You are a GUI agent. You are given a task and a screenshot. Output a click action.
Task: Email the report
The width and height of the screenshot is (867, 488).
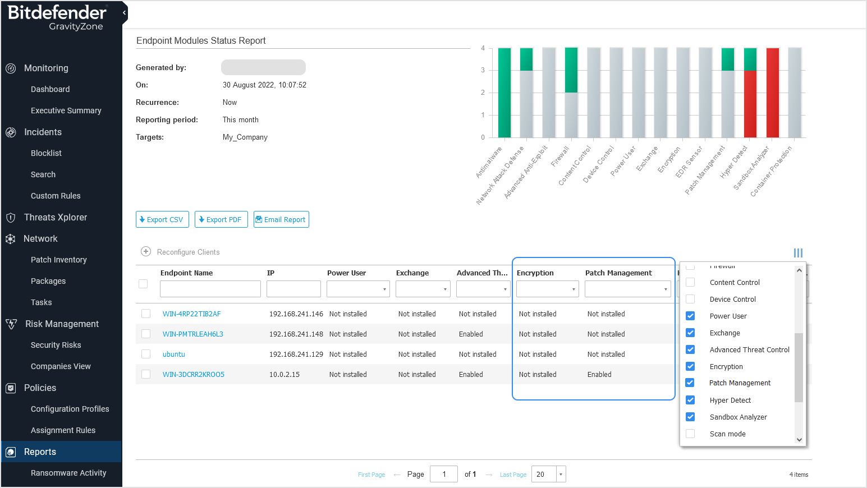[281, 219]
